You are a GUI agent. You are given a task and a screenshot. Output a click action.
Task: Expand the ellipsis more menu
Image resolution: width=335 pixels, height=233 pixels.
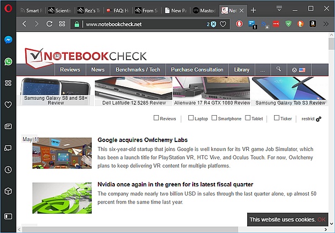click(x=263, y=70)
